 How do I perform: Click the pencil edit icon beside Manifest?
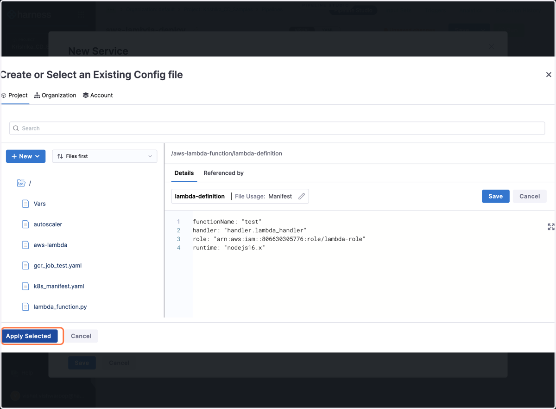(x=302, y=196)
